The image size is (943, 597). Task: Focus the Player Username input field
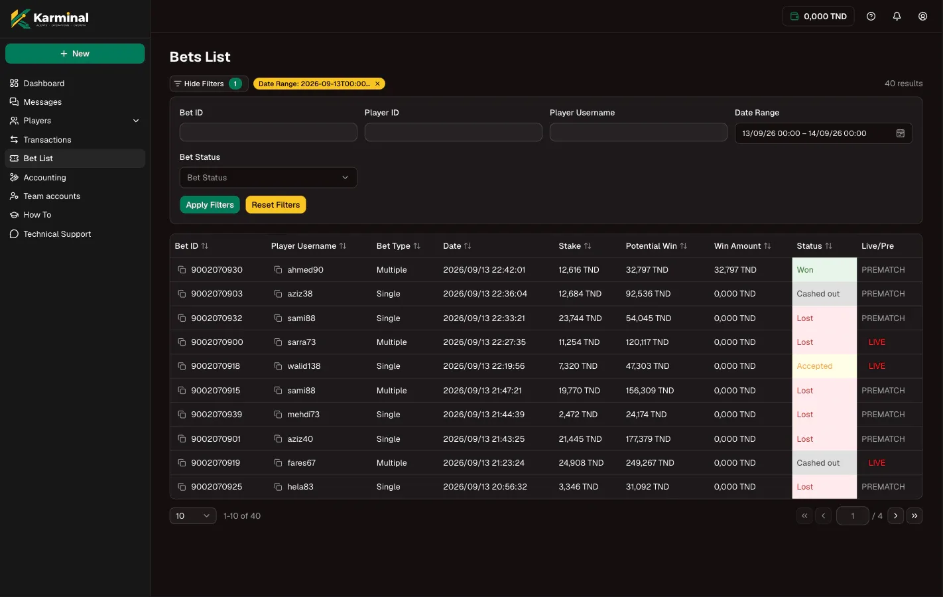pyautogui.click(x=639, y=133)
